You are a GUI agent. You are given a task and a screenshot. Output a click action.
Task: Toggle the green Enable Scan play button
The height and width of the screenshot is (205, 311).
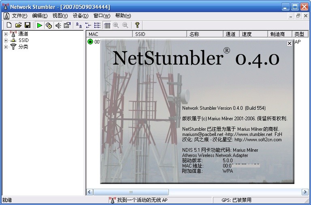point(39,25)
